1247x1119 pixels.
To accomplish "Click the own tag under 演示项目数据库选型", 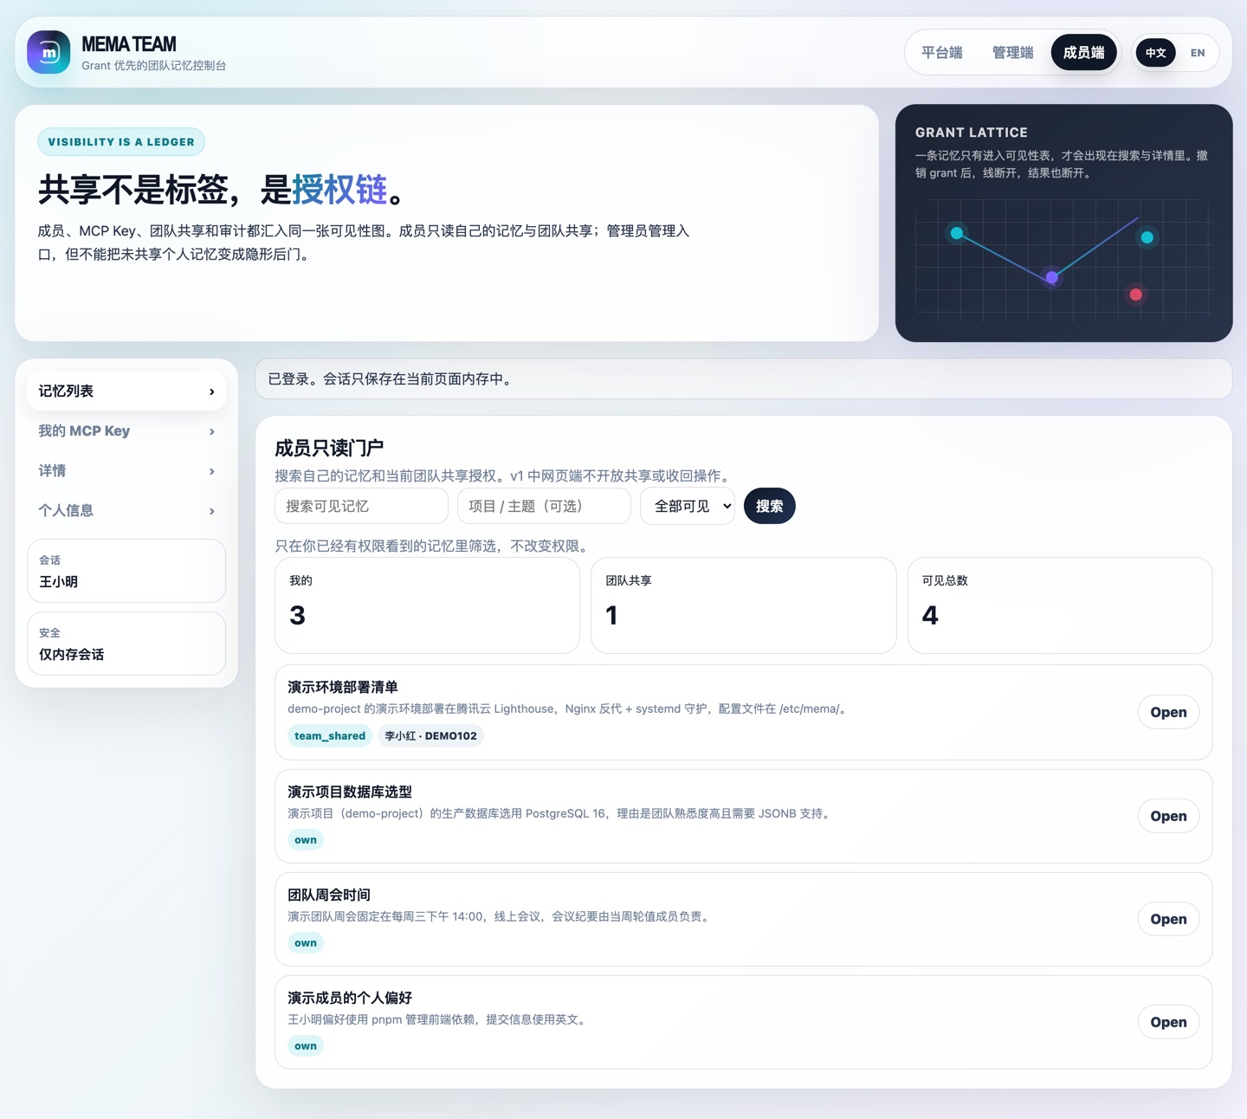I will [306, 840].
